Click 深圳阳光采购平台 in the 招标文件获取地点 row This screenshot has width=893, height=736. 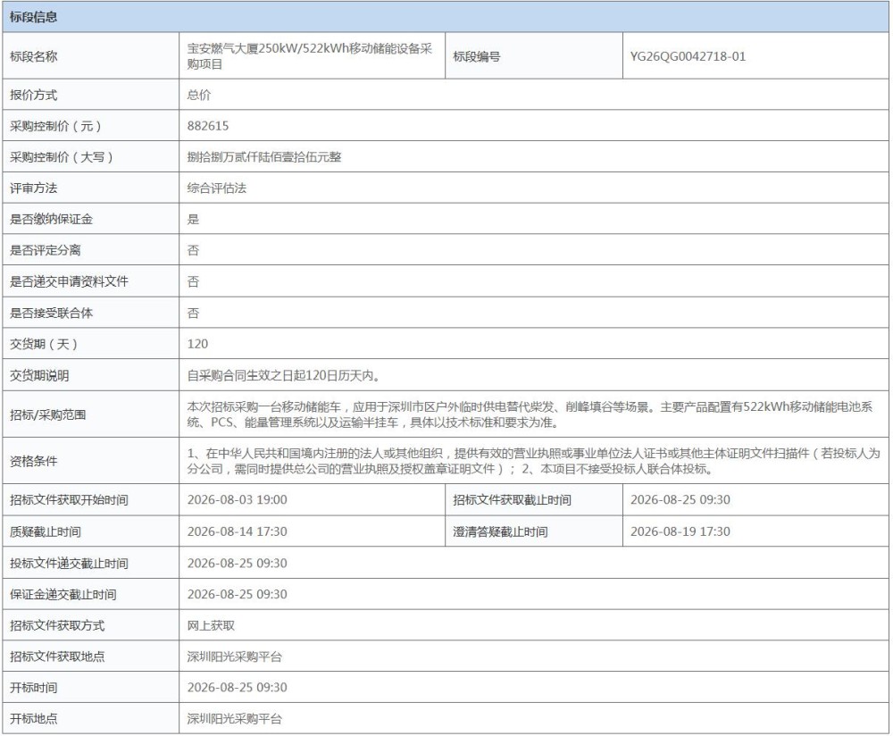pos(235,657)
